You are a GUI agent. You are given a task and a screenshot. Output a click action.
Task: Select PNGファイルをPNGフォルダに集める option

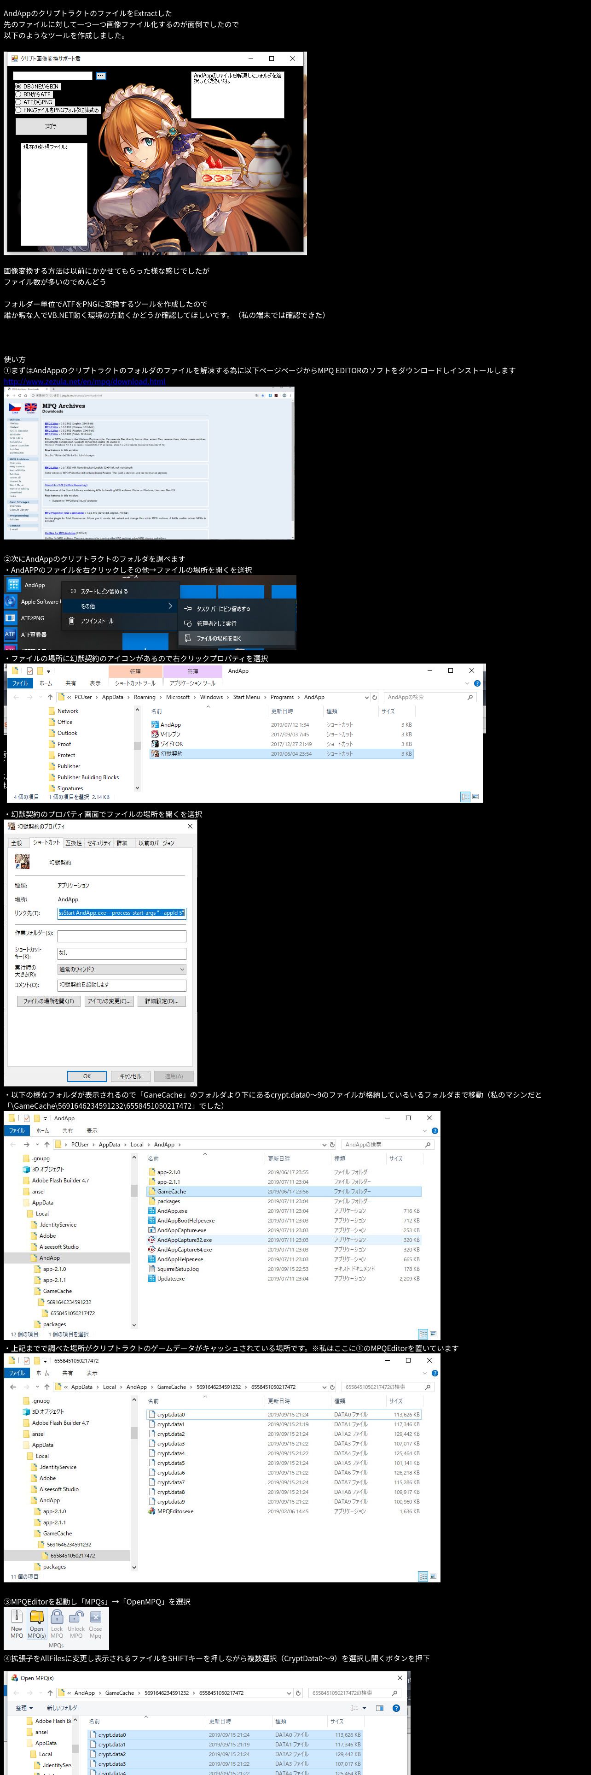(57, 110)
